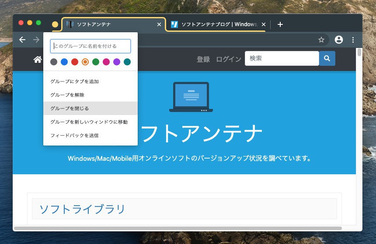Open the user profile avatar icon

pos(338,40)
